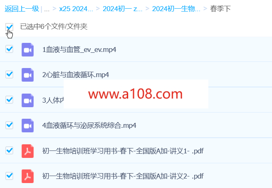Open the file 4血液循环与泌尿系统综合.mp4
This screenshot has height=188, width=272.
point(89,126)
